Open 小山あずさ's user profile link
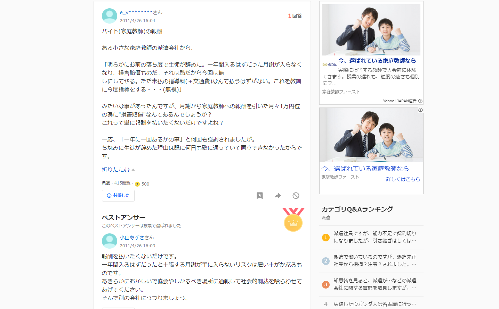499x309 pixels. click(137, 238)
